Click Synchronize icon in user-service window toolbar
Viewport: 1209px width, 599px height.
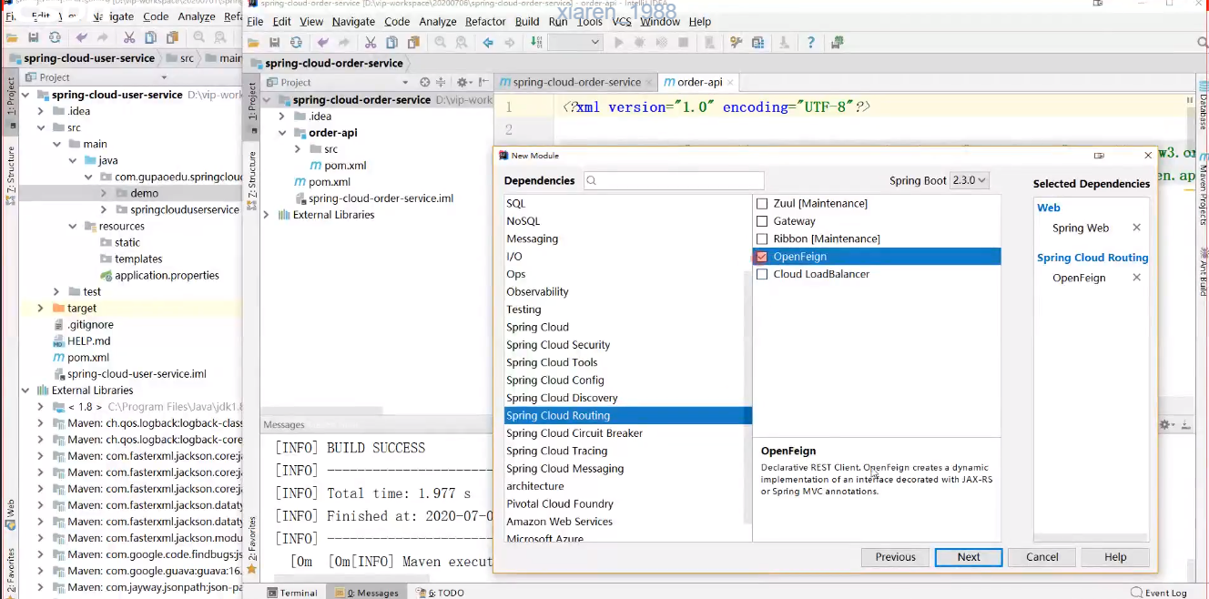tap(55, 37)
